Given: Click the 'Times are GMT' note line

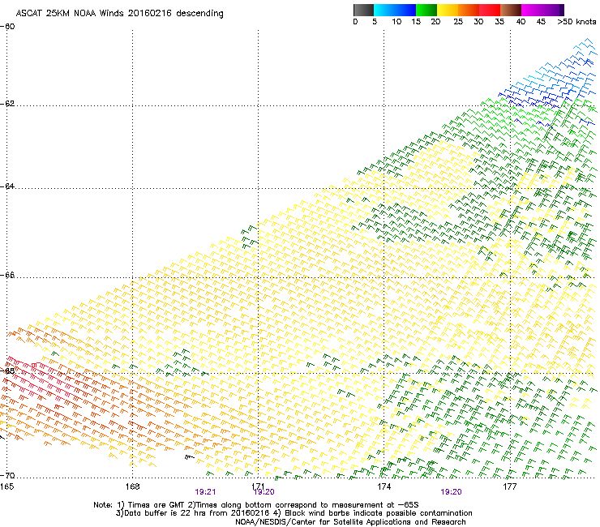Looking at the screenshot, I should tap(256, 505).
